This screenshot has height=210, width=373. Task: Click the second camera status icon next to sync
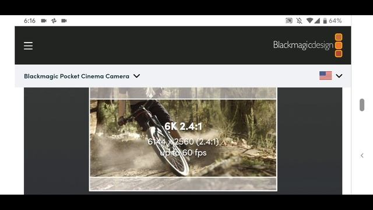pyautogui.click(x=64, y=21)
